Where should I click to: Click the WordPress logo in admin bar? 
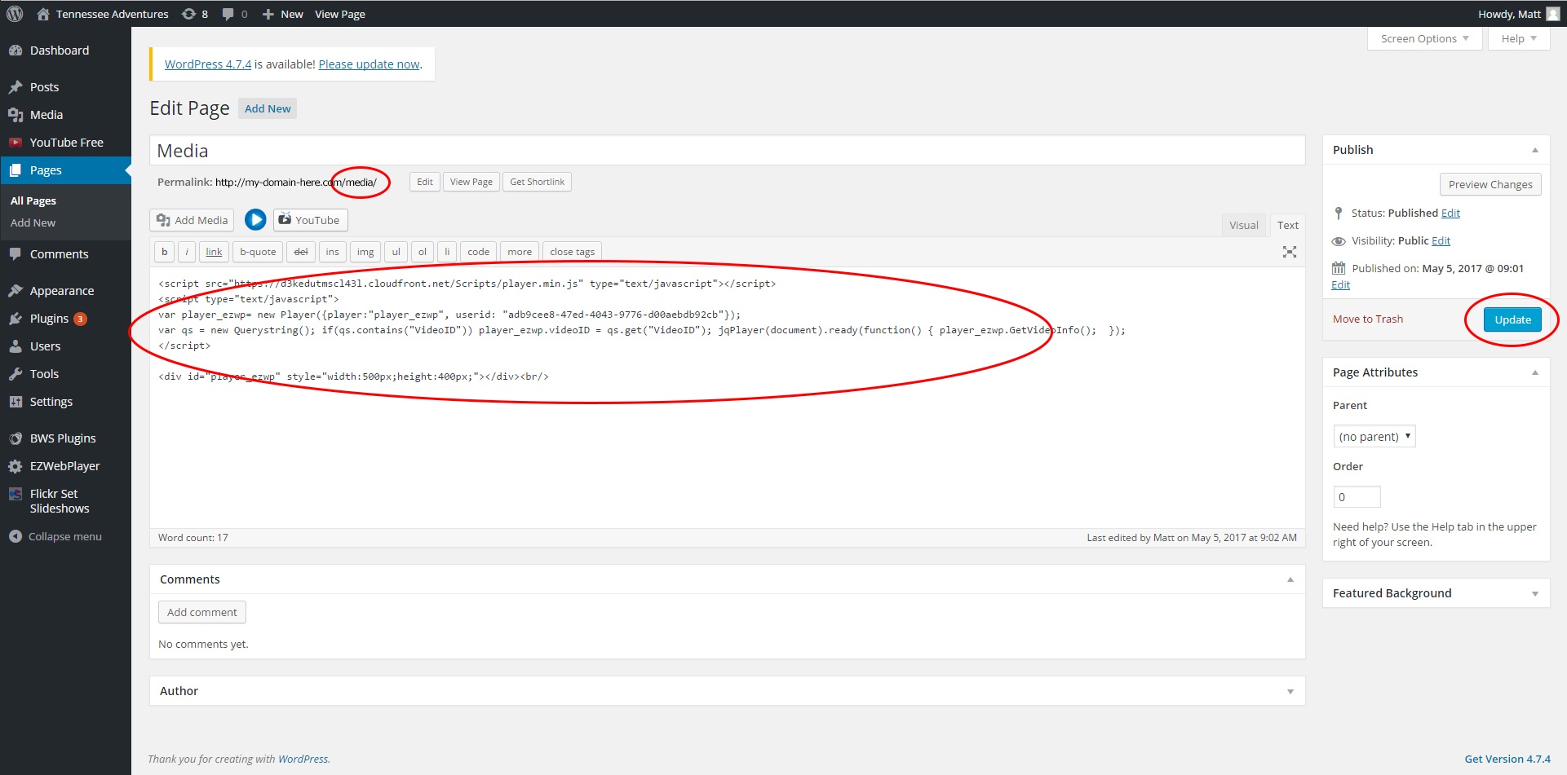coord(15,14)
